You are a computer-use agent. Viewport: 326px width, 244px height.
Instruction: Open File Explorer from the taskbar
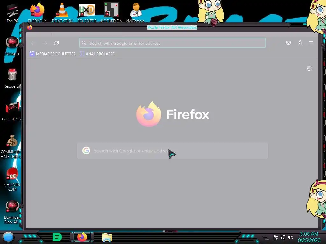point(107,237)
